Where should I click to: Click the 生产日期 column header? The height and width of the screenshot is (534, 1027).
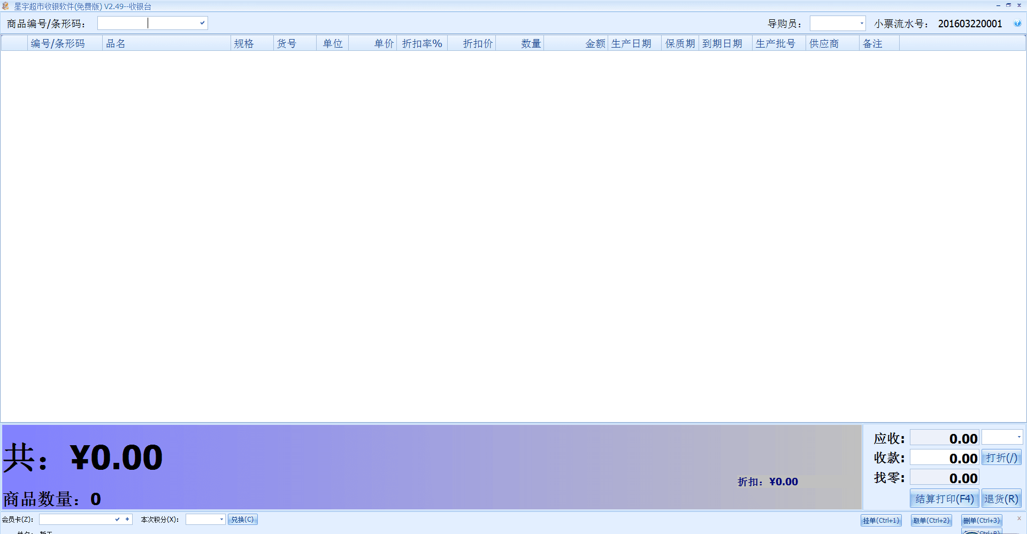click(634, 43)
